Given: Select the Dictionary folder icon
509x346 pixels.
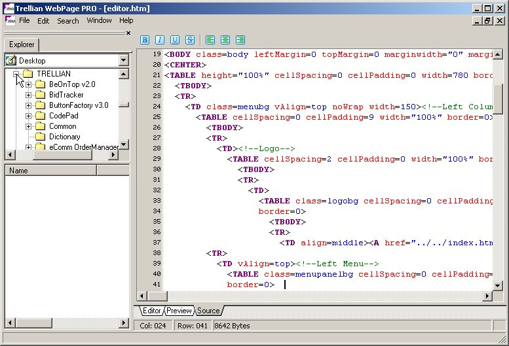Looking at the screenshot, I should point(40,137).
